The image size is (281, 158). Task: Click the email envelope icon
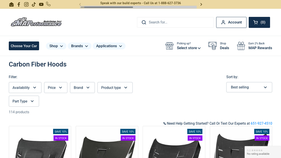click(x=11, y=5)
